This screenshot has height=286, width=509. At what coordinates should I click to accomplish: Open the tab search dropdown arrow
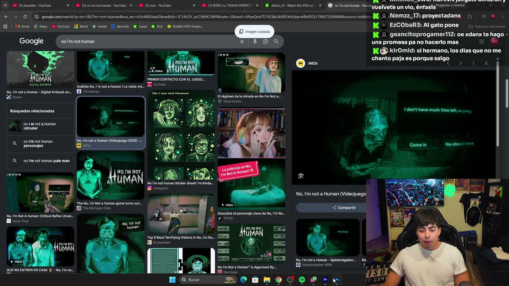coord(5,6)
